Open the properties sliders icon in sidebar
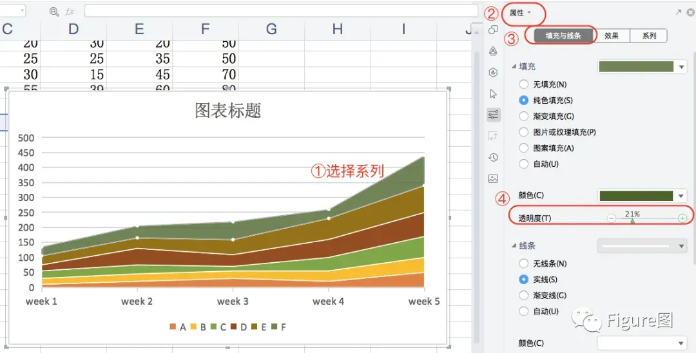Viewport: 696px width, 353px height. (493, 115)
